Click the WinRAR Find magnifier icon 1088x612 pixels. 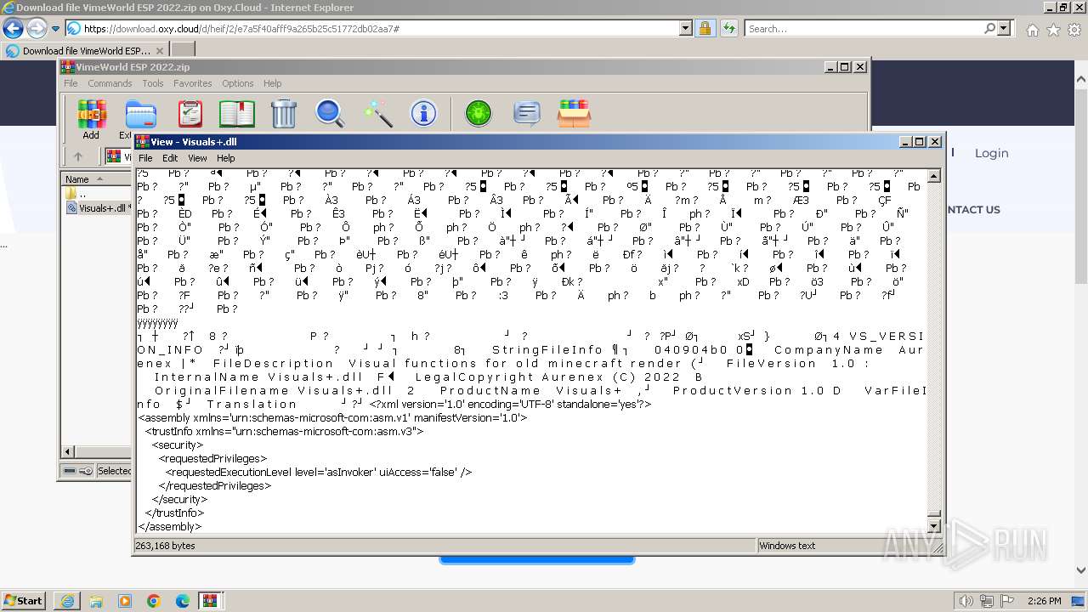coord(330,113)
